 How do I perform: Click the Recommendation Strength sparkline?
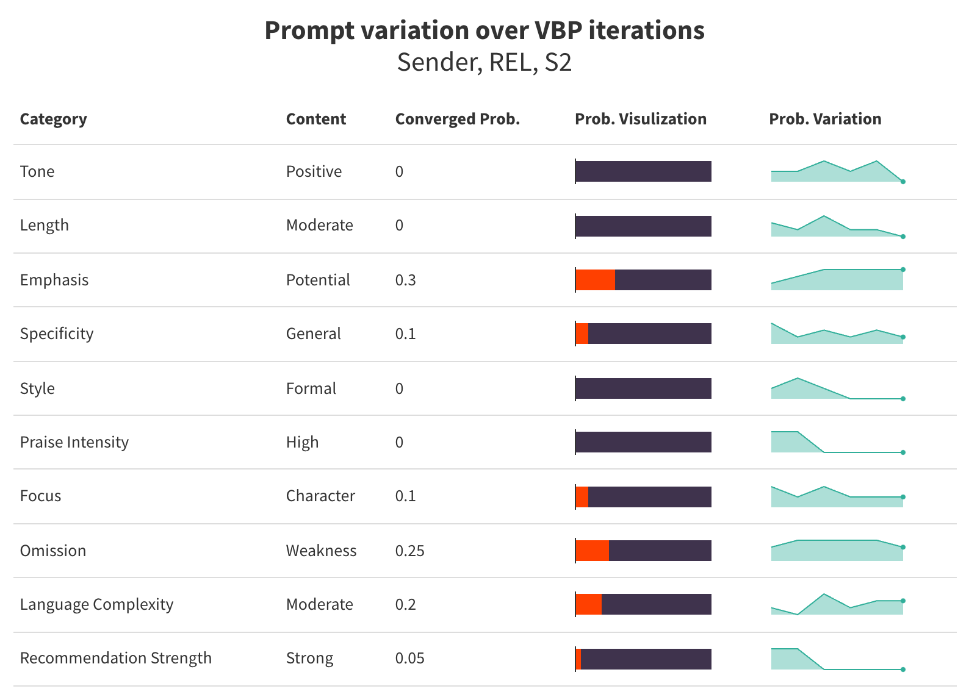[837, 660]
